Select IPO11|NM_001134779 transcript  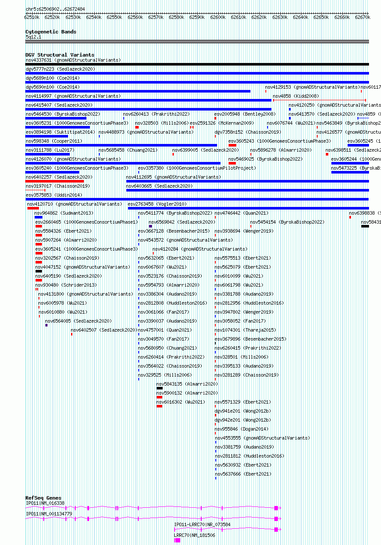pyautogui.click(x=152, y=518)
